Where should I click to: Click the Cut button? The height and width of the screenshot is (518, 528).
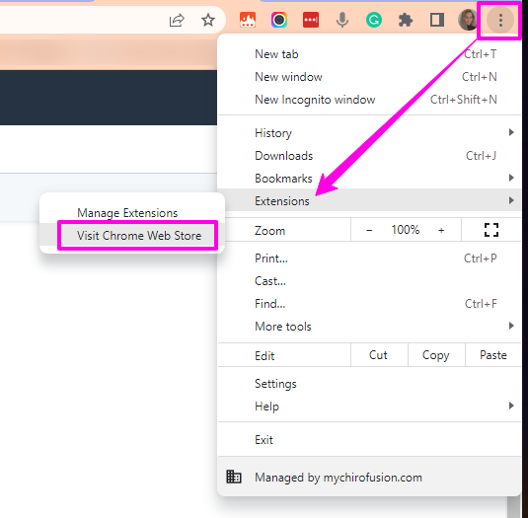pyautogui.click(x=379, y=355)
